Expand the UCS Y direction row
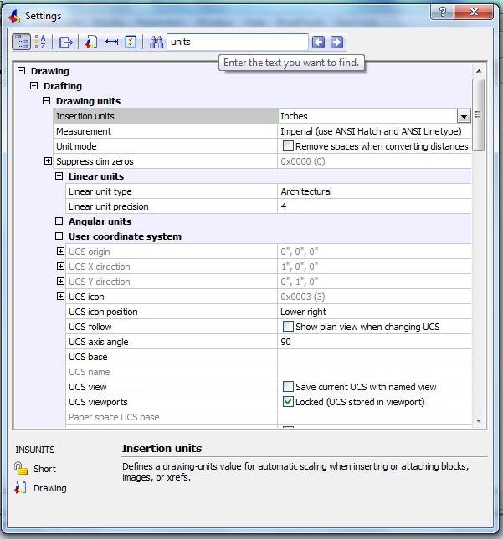 60,281
